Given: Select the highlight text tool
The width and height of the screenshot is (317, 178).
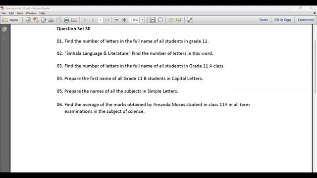Looking at the screenshot, I should coord(179,20).
